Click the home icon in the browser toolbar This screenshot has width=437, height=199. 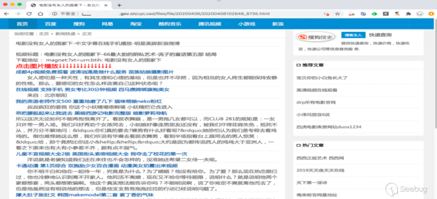pyautogui.click(x=39, y=14)
